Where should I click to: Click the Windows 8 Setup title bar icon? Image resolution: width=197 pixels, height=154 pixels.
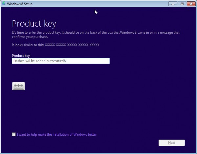tap(4, 3)
